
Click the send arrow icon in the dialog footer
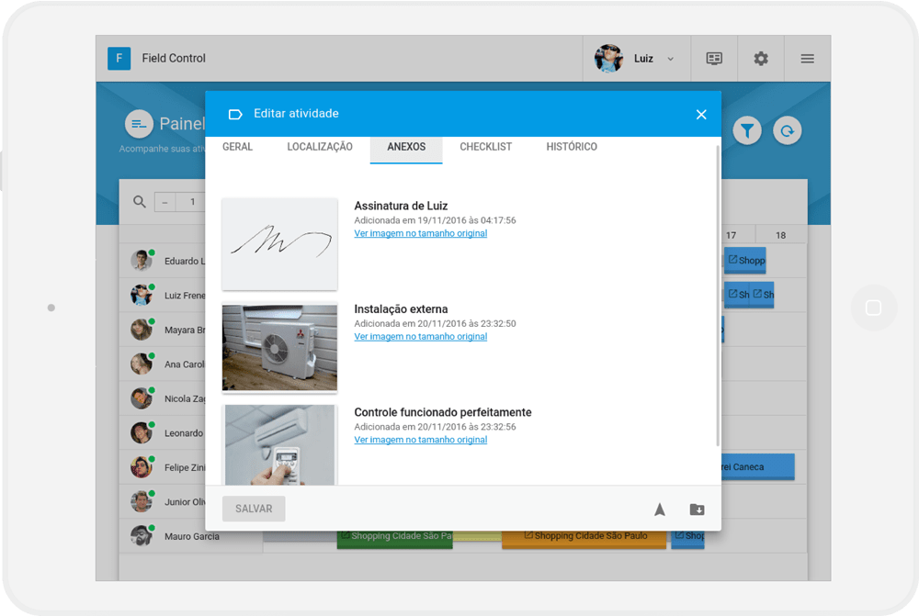tap(660, 509)
